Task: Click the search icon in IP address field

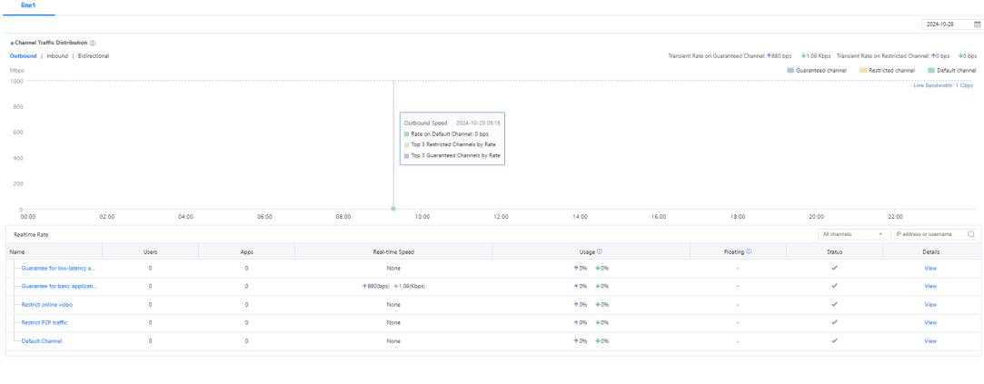Action: coord(971,234)
